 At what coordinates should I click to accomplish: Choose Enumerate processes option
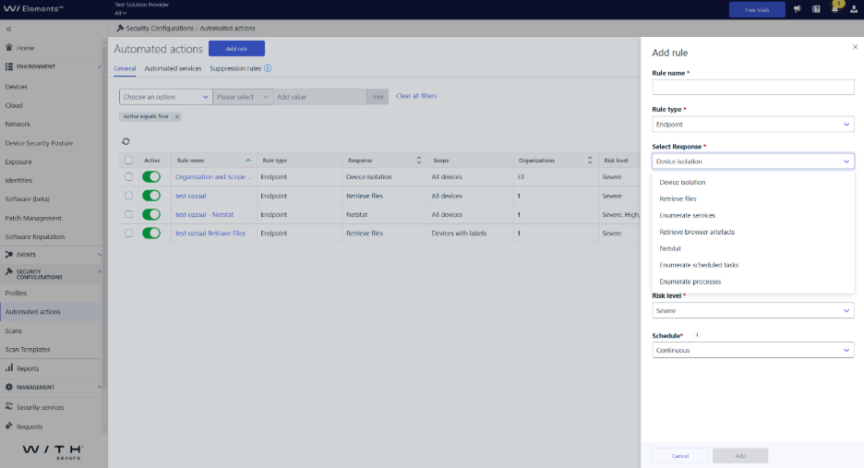(752, 282)
